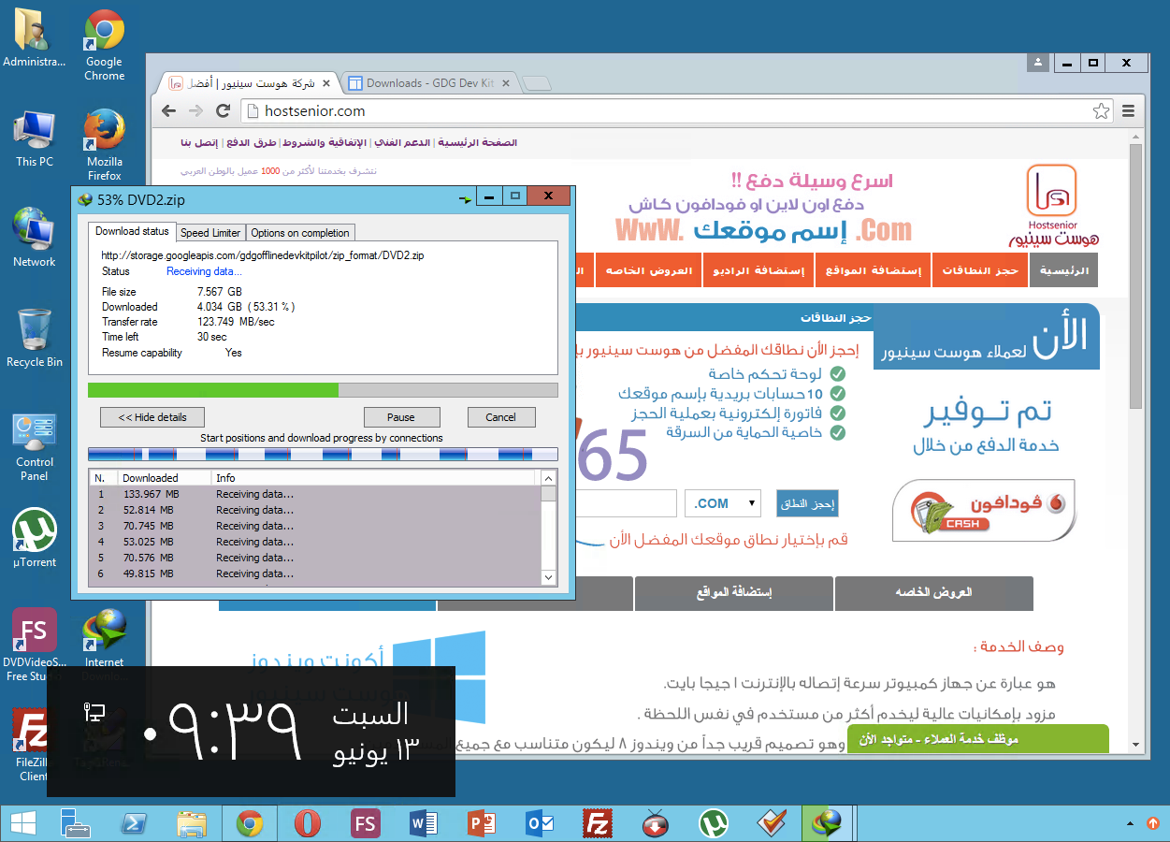Viewport: 1170px width, 842px height.
Task: Click the scroll-down arrow of the connections list
Action: coord(548,579)
